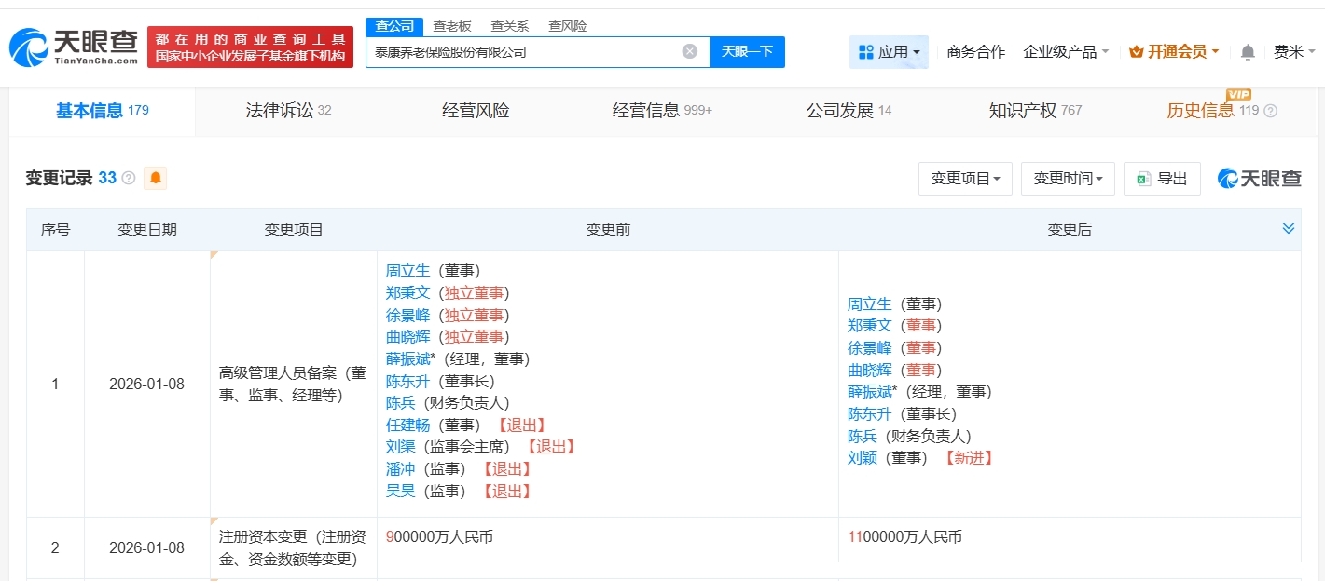Expand the 企业级产品 menu
The height and width of the screenshot is (581, 1325).
[1066, 52]
